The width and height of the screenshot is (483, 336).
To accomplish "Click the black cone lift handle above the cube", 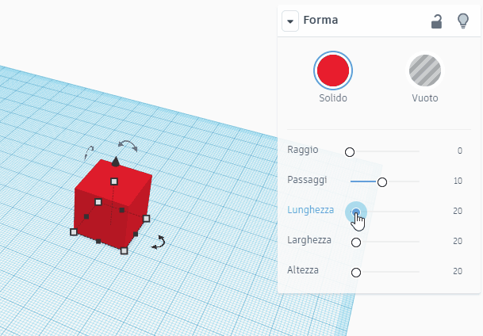I will point(116,162).
